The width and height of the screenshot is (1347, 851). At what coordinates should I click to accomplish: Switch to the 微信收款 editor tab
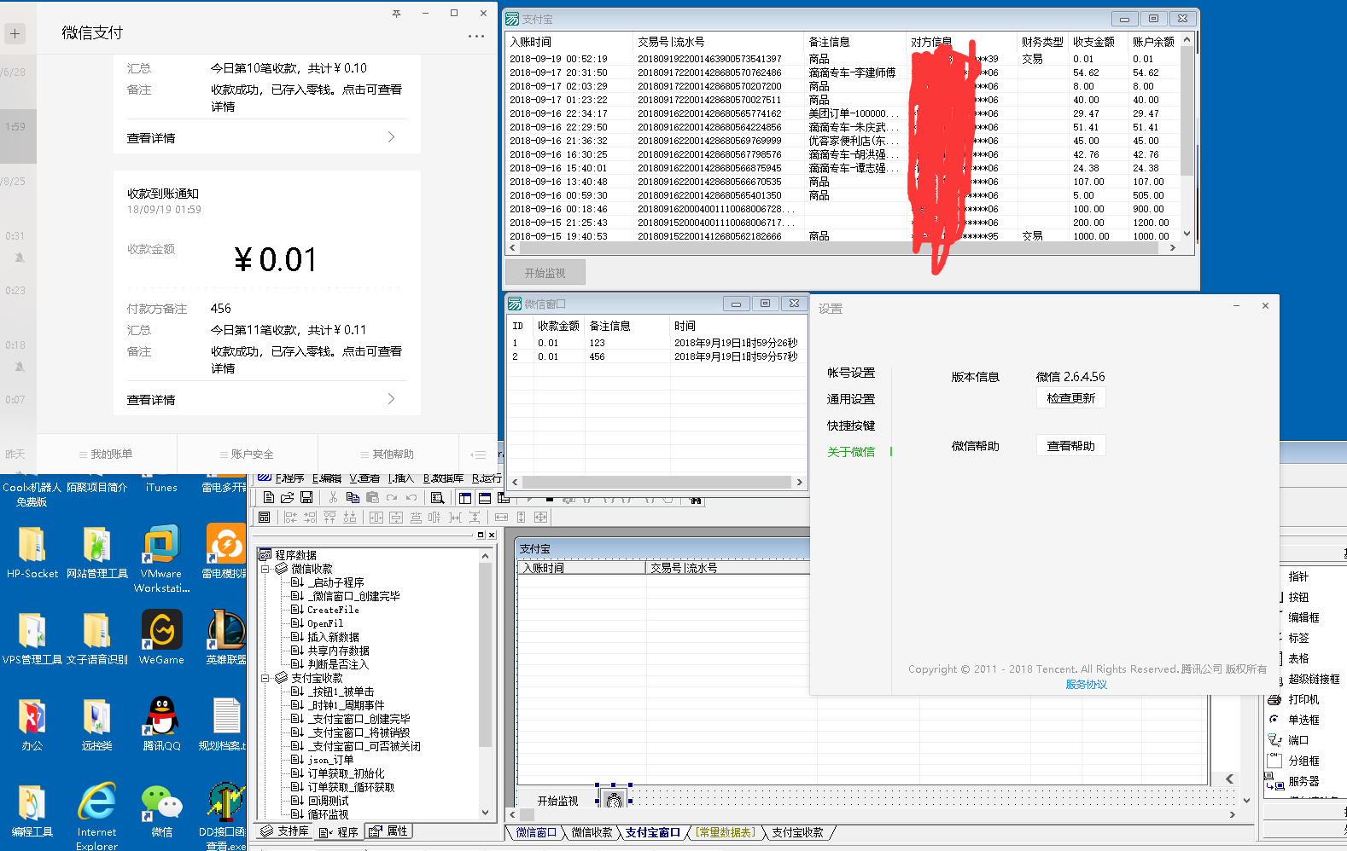[x=592, y=832]
